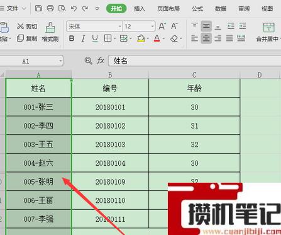Open the 页面布局 tab
Screen dimensions: 281x235
click(168, 9)
